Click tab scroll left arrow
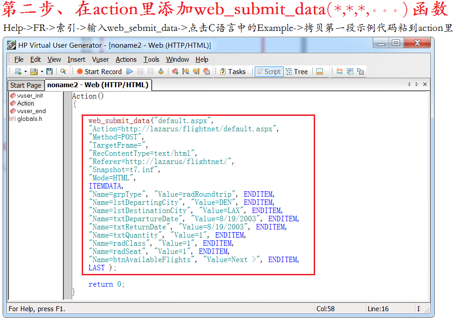The image size is (469, 318). (409, 84)
